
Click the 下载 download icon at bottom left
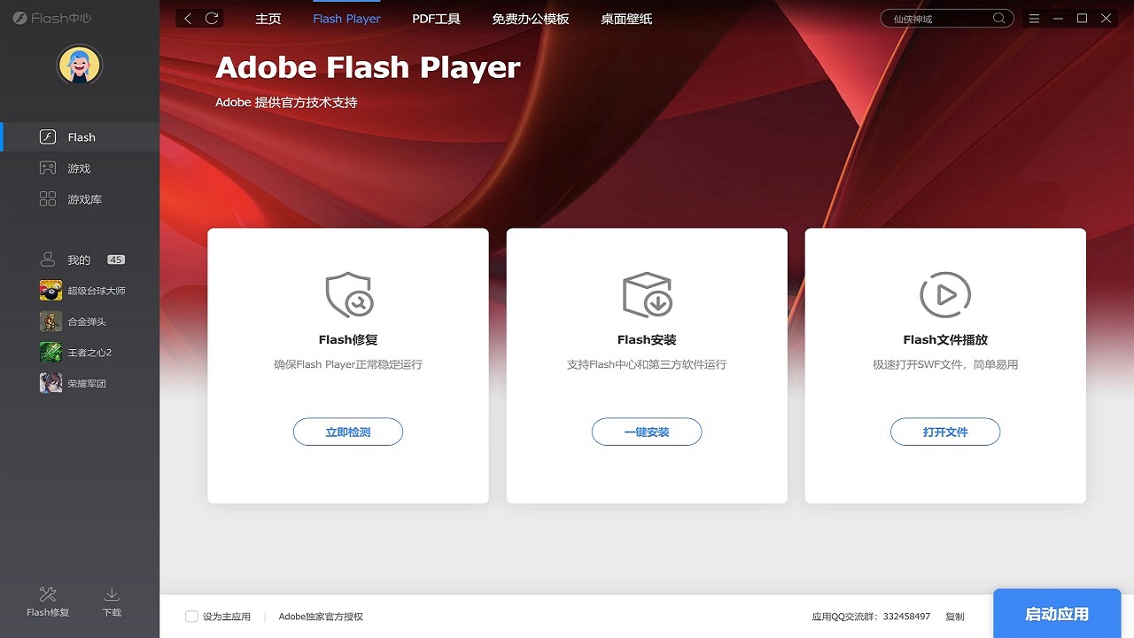click(x=111, y=604)
